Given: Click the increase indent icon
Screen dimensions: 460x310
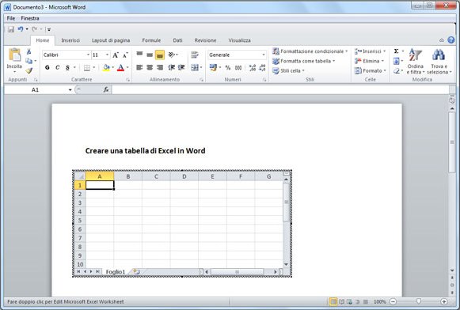Looking at the screenshot, I should point(181,68).
